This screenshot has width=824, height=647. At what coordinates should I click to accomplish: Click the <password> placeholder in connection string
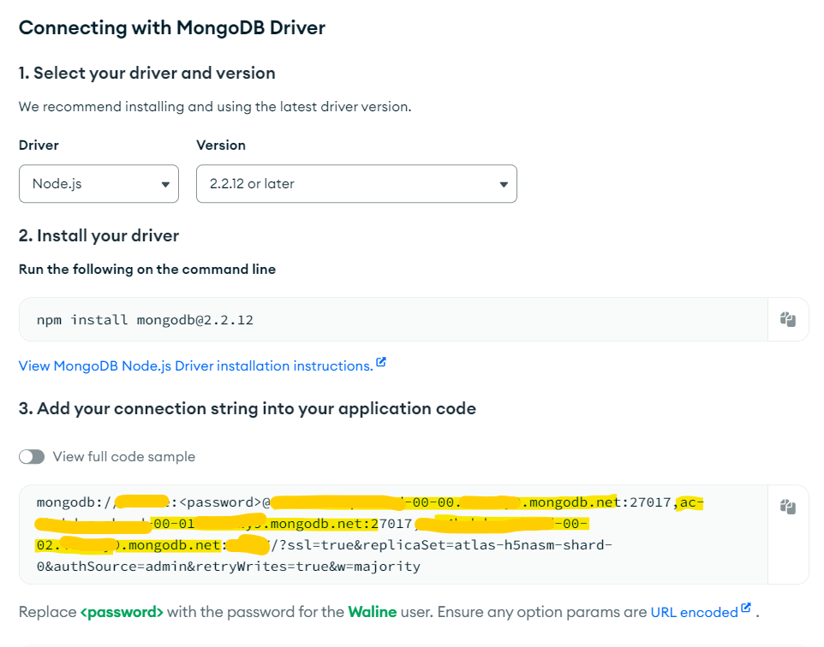tap(219, 502)
